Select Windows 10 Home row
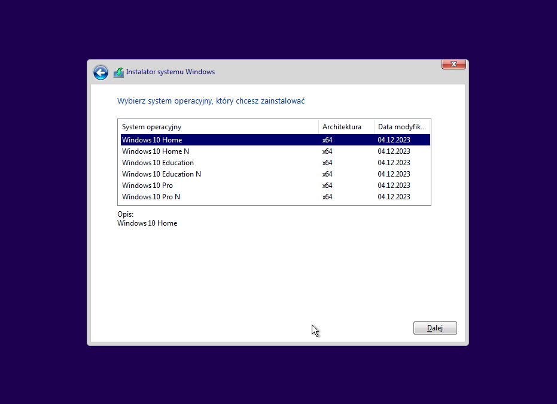The width and height of the screenshot is (557, 404). pos(275,140)
